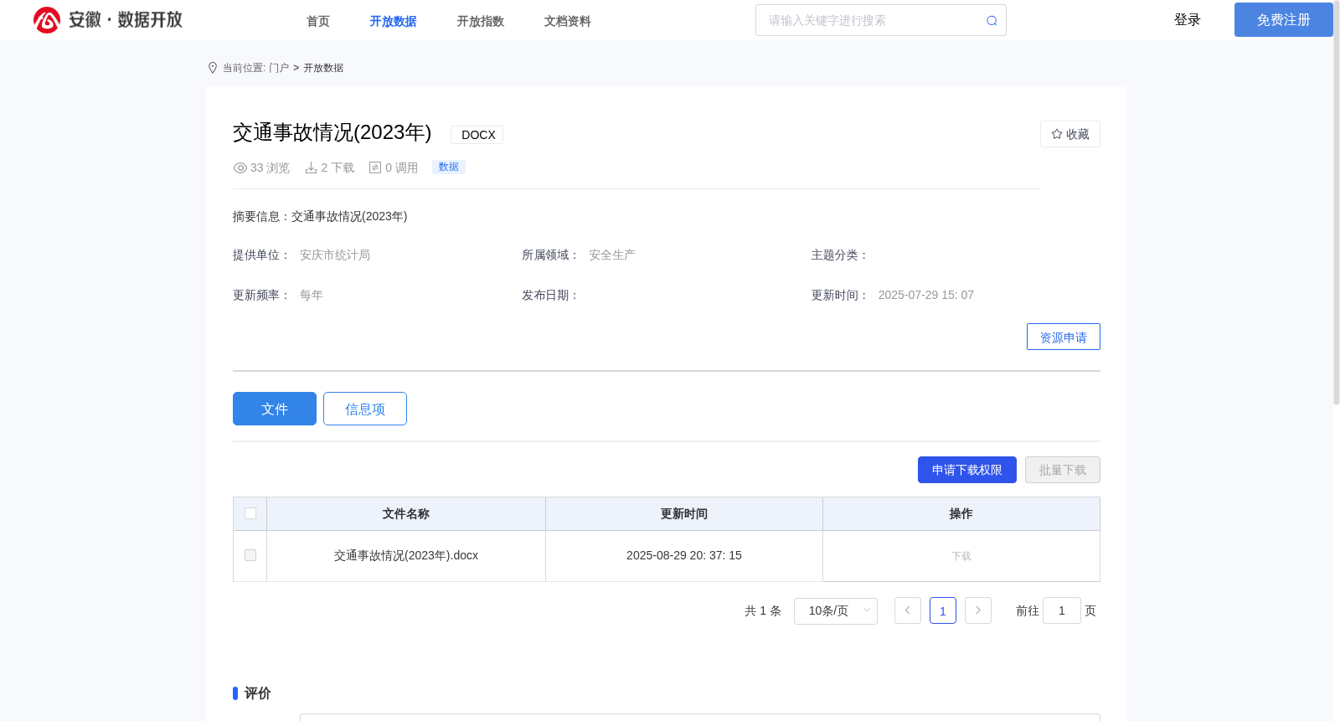Screen dimensions: 1340x721
Task: Click the 共 1 条 total count
Action: pyautogui.click(x=763, y=610)
